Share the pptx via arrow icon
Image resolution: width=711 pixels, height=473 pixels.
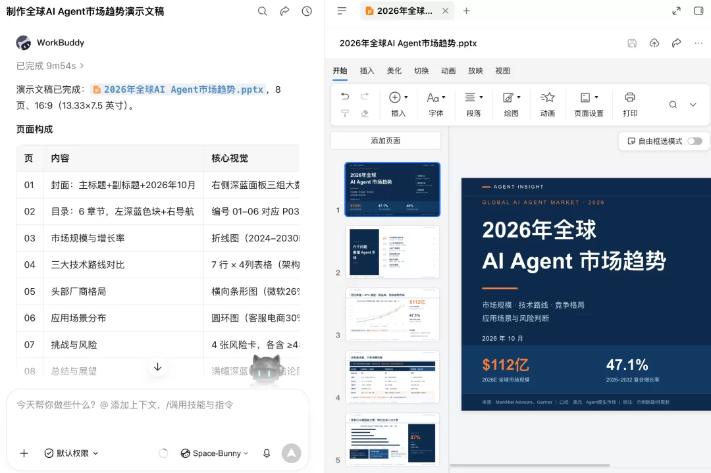coord(676,43)
